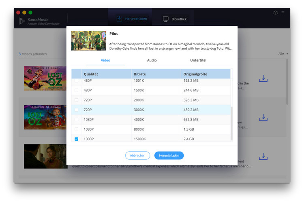This screenshot has height=203, width=304.
Task: Click the third video's download icon
Action: click(x=263, y=156)
